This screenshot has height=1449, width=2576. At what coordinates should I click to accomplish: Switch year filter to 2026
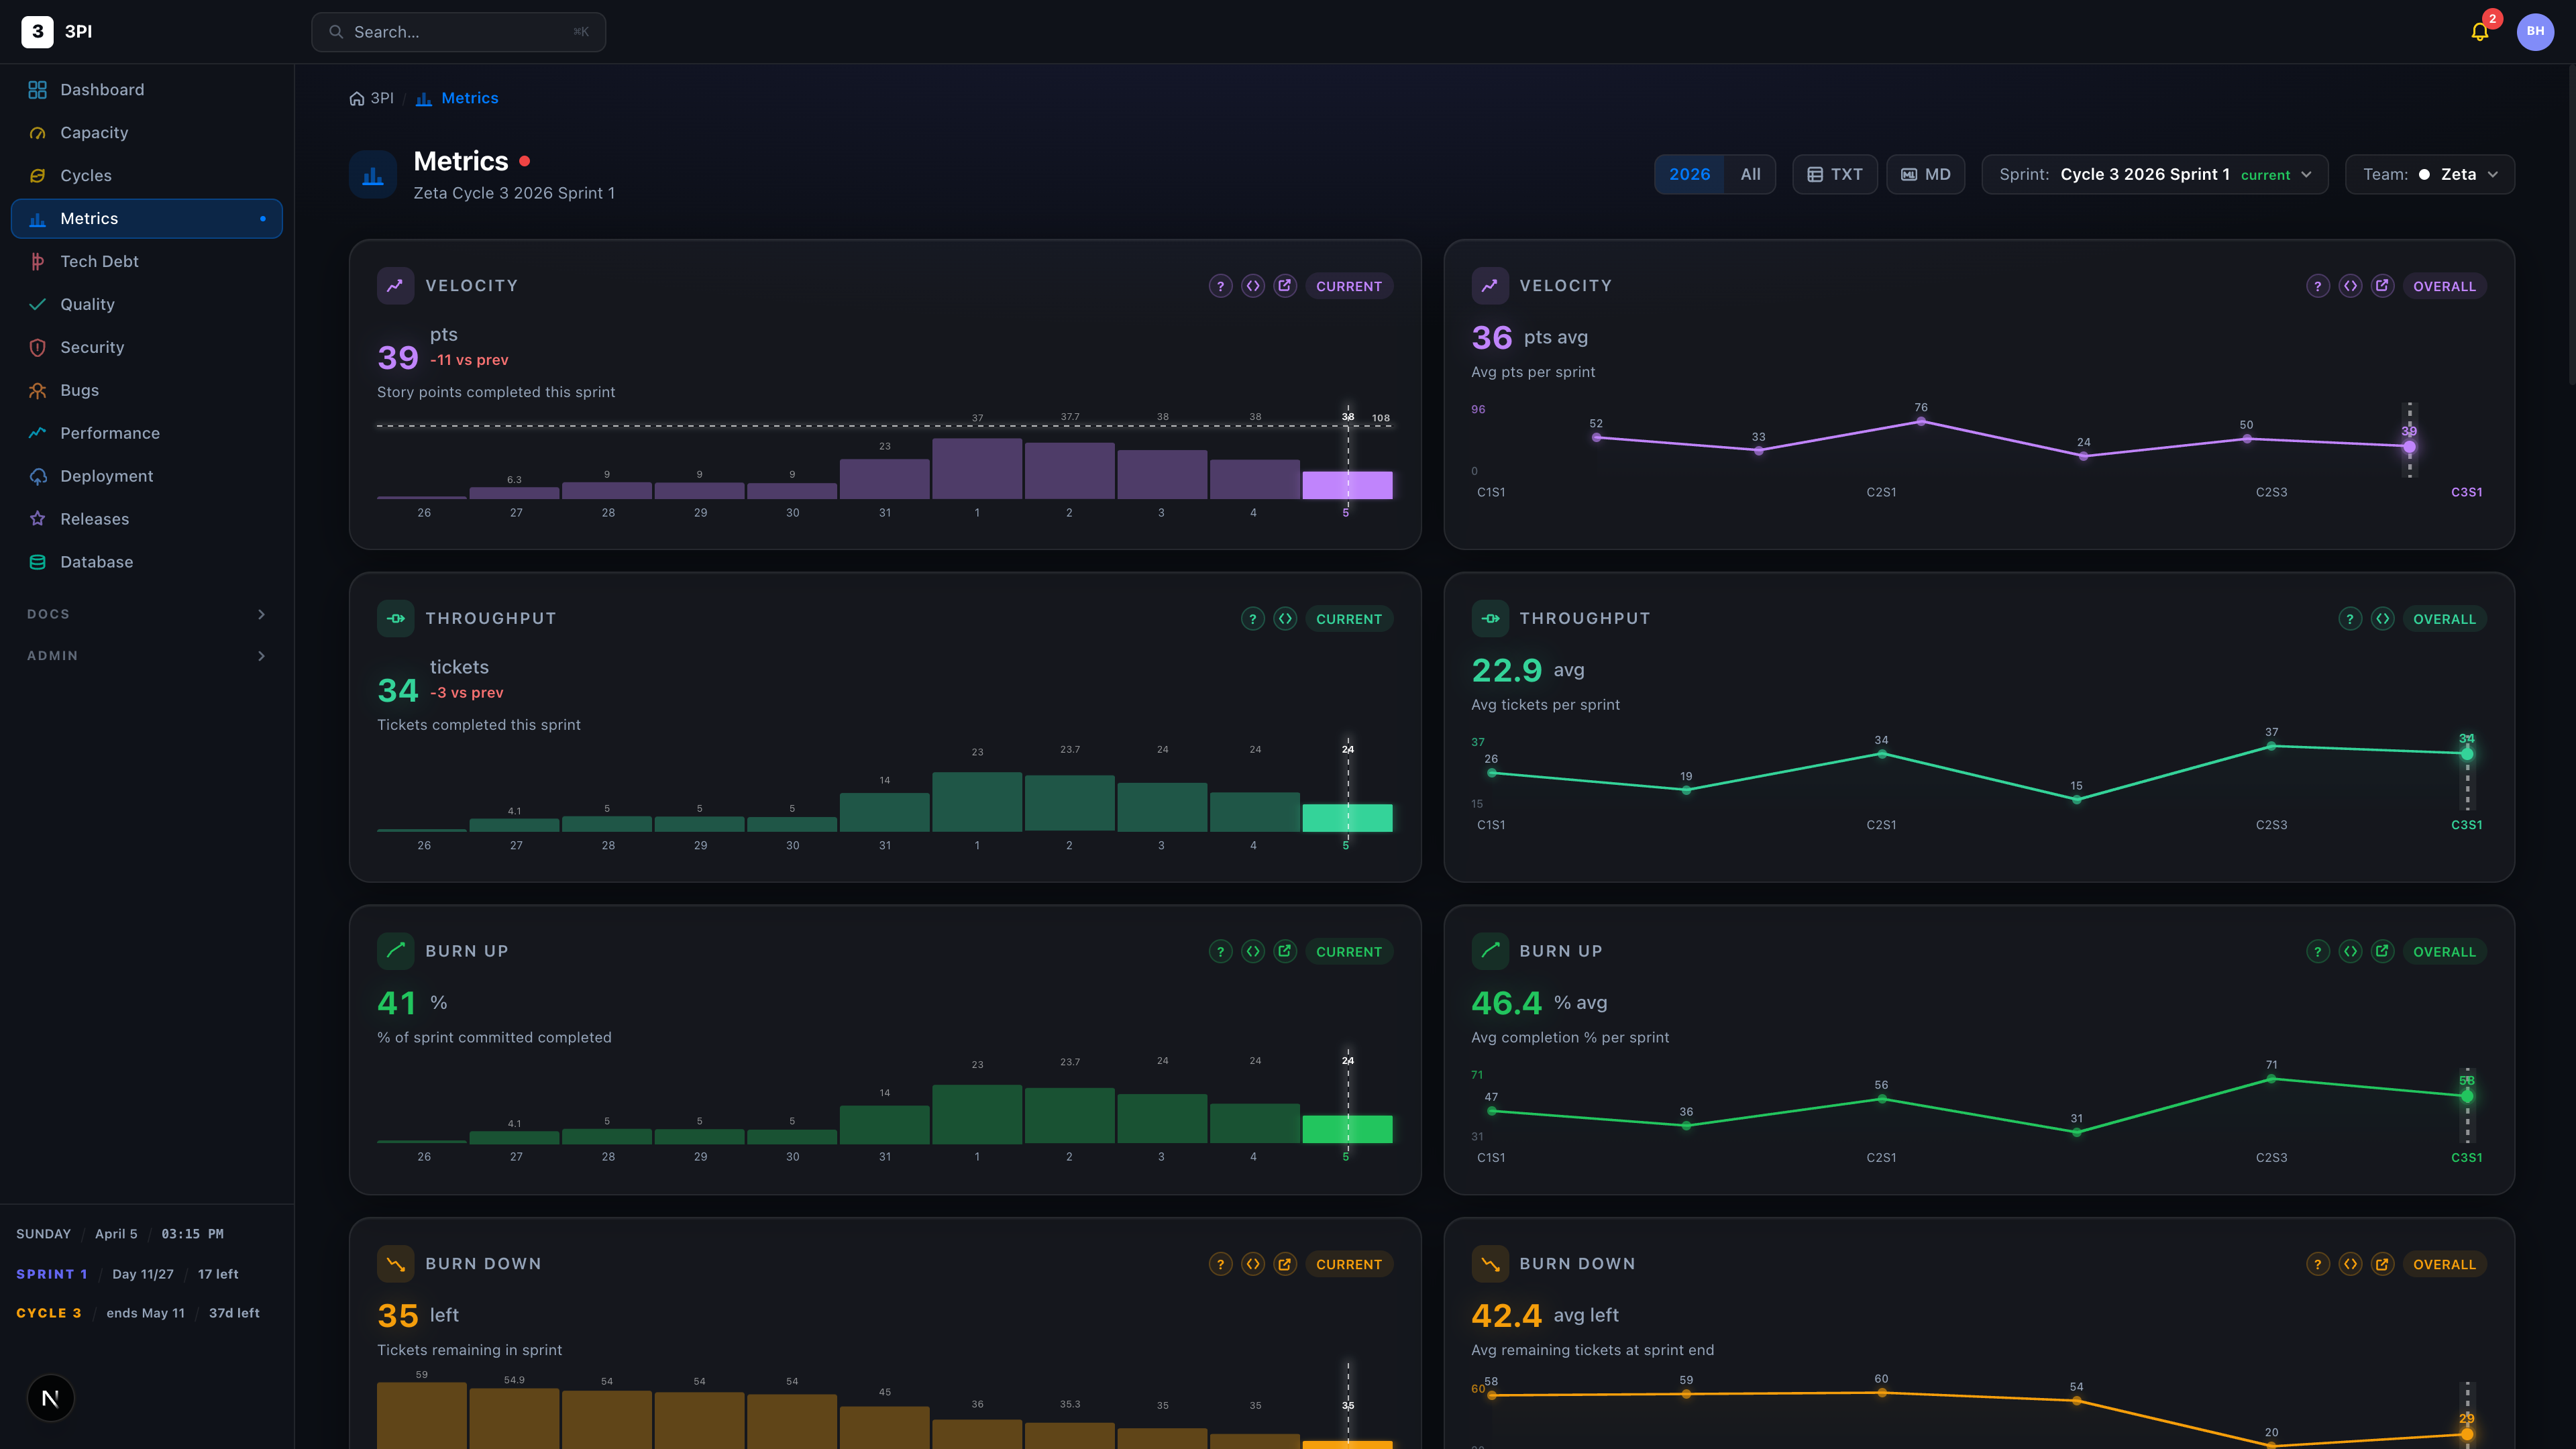(1689, 174)
